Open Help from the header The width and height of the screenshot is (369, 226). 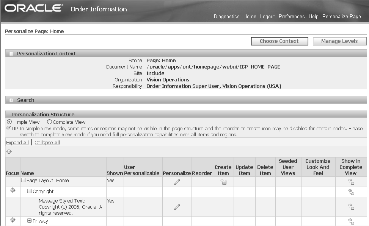[x=314, y=16]
